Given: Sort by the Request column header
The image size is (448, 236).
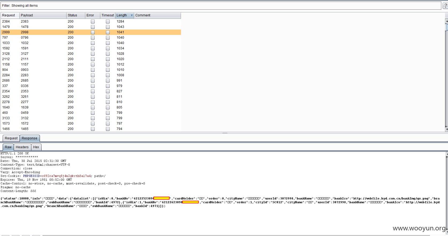Looking at the screenshot, I should [10, 15].
